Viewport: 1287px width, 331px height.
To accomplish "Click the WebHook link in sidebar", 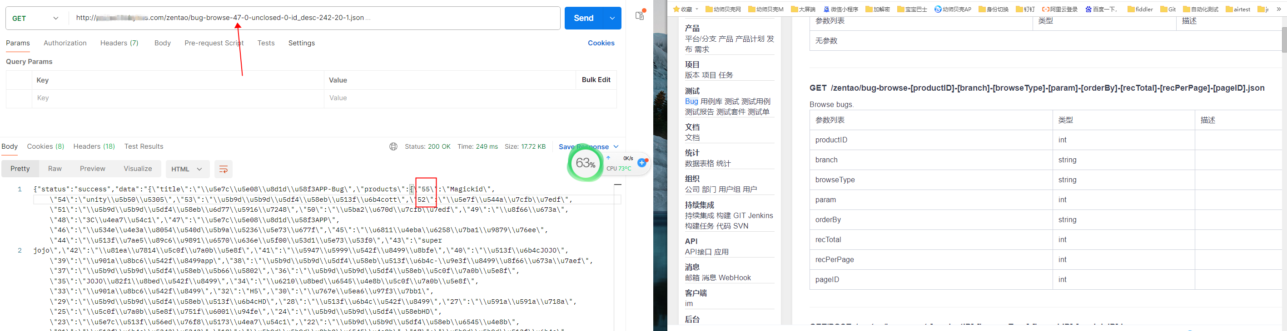I will point(735,278).
